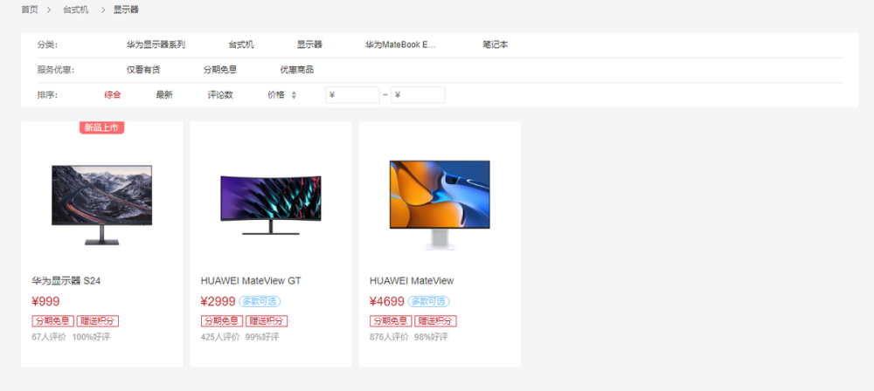The height and width of the screenshot is (391, 874).
Task: Click 显示器 breadcrumb item
Action: (x=126, y=10)
